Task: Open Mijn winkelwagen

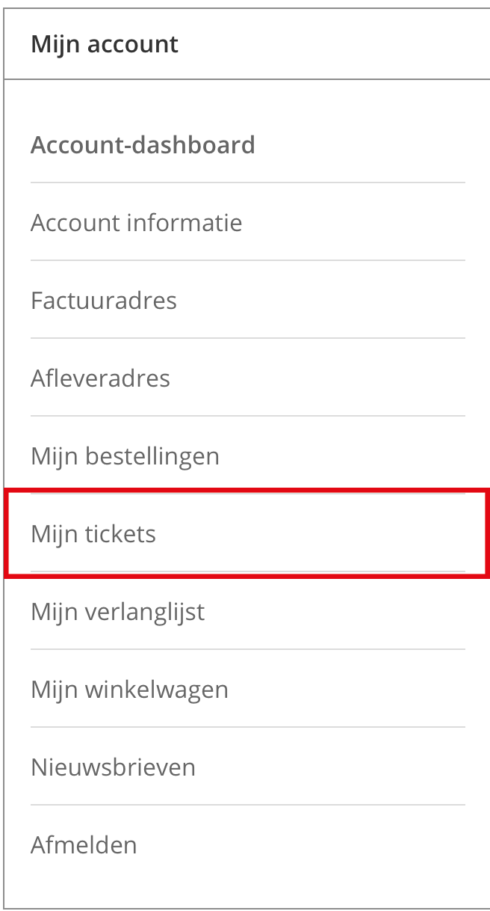Action: (129, 689)
